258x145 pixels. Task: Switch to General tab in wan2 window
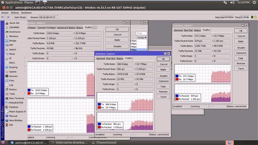[x=100, y=58]
